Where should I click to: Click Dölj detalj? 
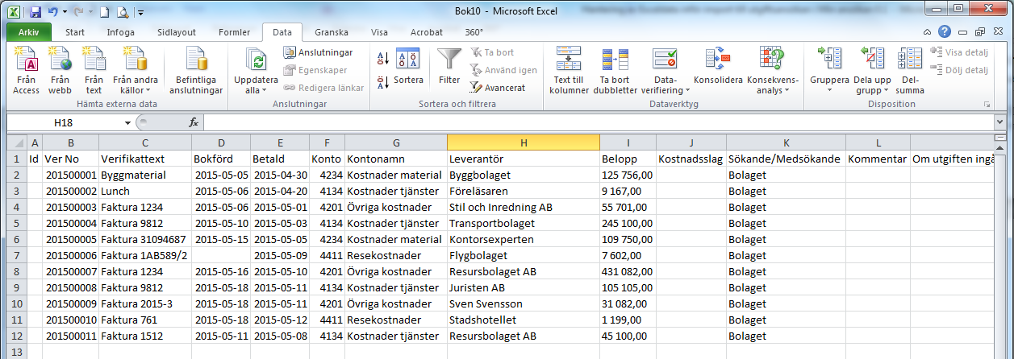[x=959, y=70]
